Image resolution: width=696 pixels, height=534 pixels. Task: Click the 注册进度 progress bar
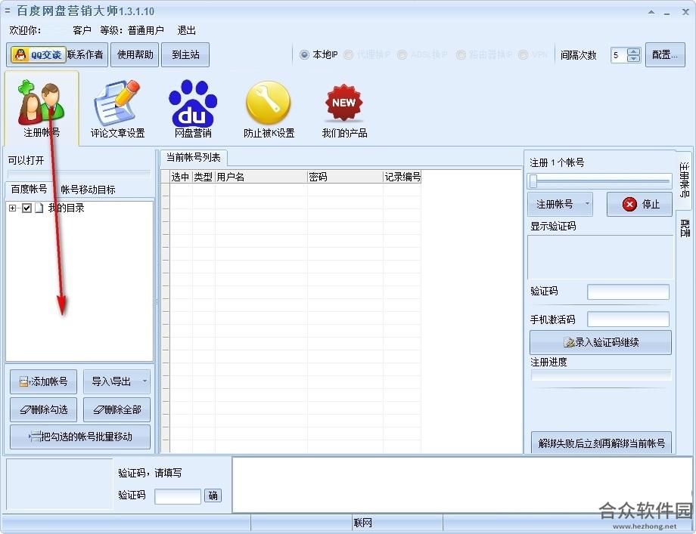pyautogui.click(x=601, y=375)
